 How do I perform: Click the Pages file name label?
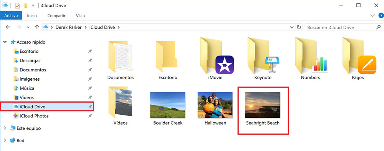[x=358, y=78]
